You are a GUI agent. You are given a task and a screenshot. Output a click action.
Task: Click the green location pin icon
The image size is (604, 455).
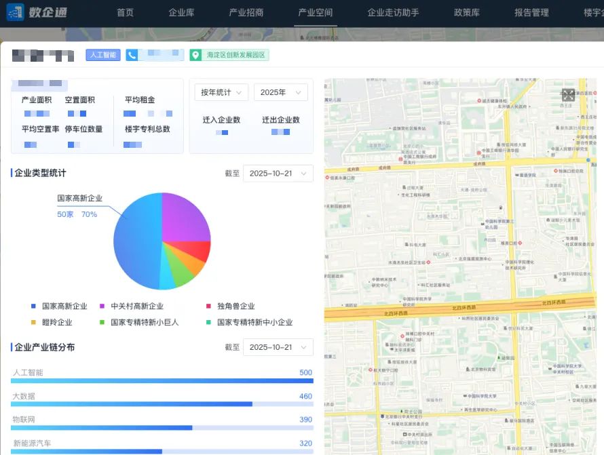pos(195,55)
